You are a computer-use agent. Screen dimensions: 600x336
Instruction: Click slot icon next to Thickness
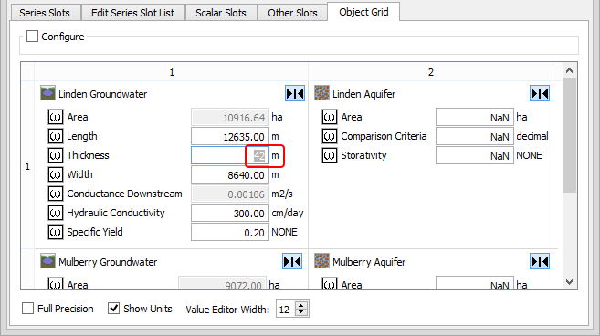(x=56, y=155)
